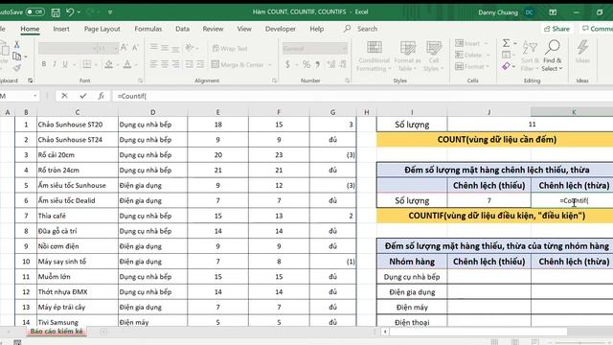Click the Insert cells button
The width and height of the screenshot is (613, 345).
click(x=472, y=43)
